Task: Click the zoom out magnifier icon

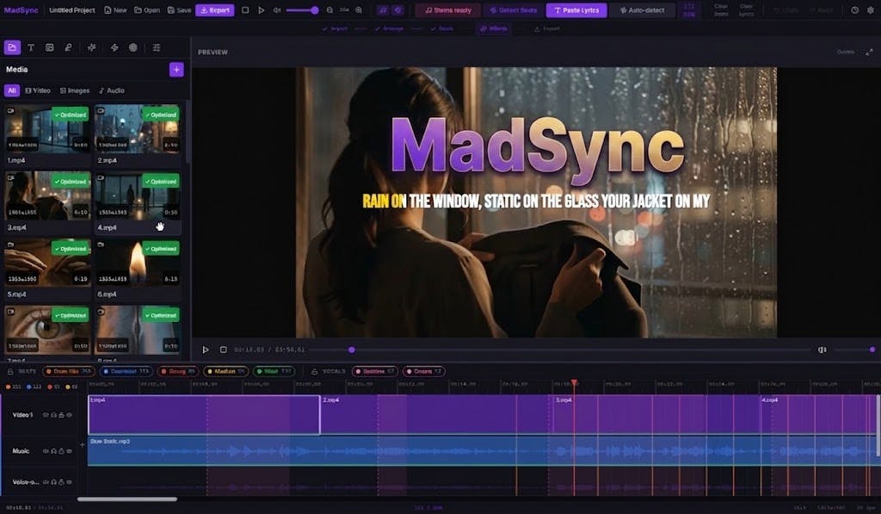Action: 330,10
